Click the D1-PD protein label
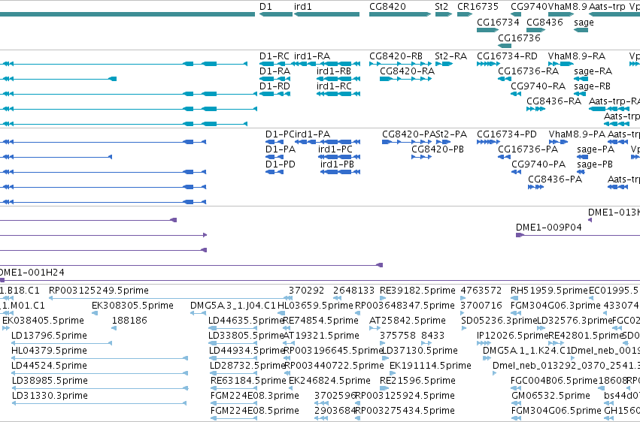This screenshot has width=640, height=422. pos(280,164)
